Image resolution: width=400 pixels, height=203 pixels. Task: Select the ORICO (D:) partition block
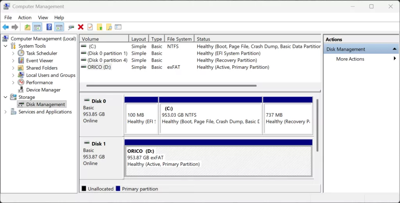pos(218,161)
